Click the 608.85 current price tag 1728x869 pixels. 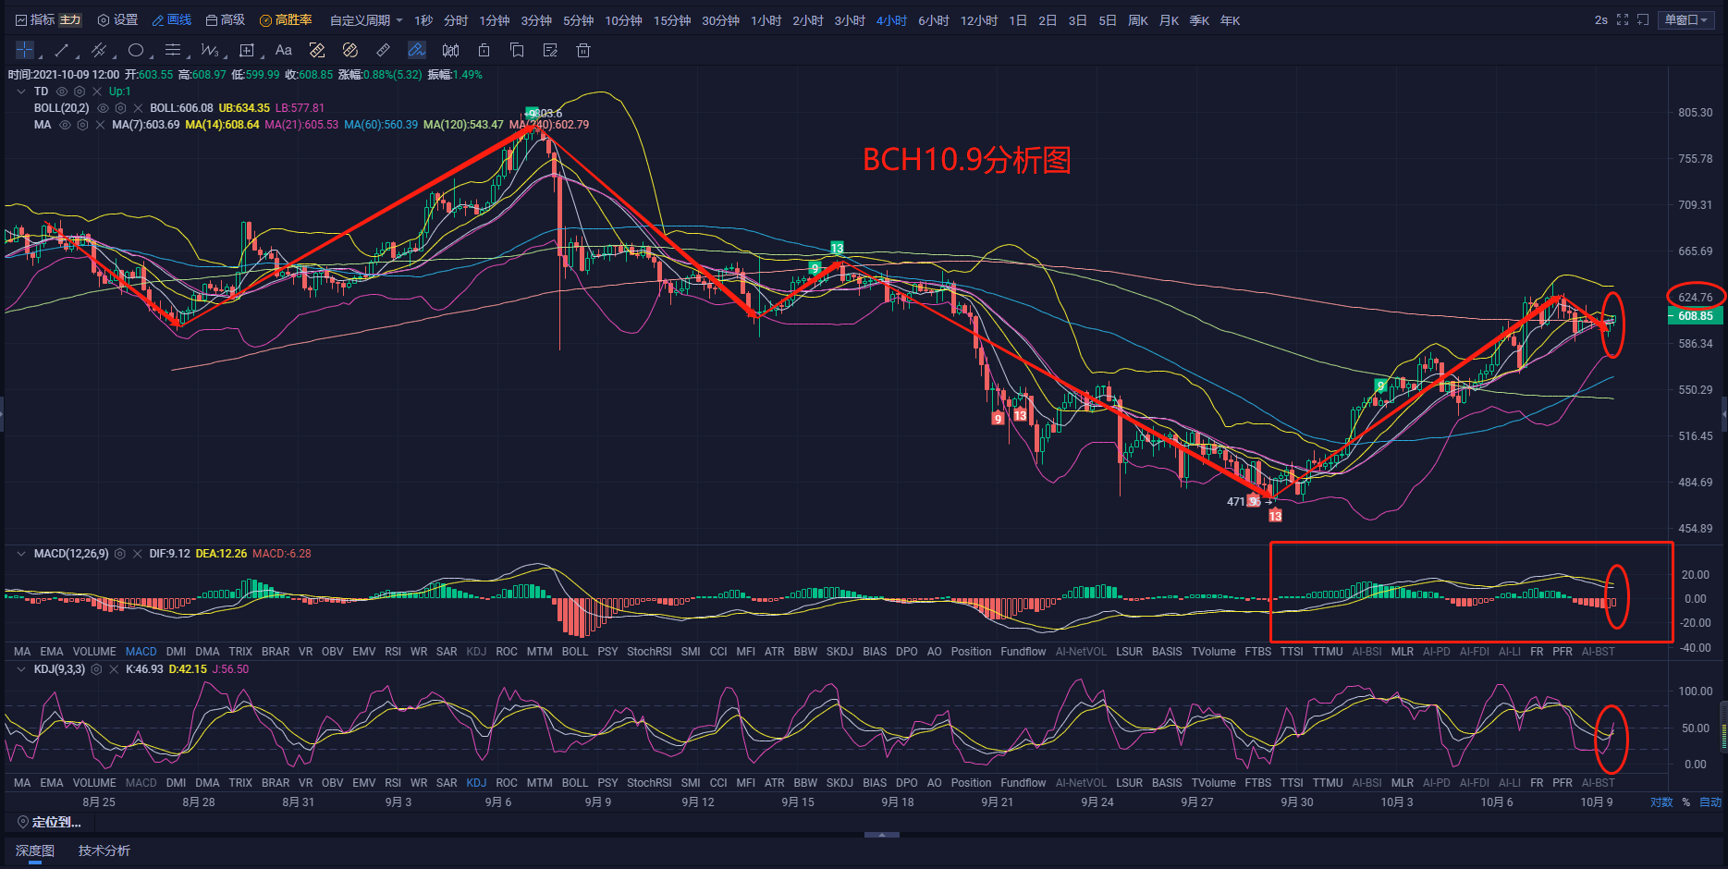(1695, 316)
